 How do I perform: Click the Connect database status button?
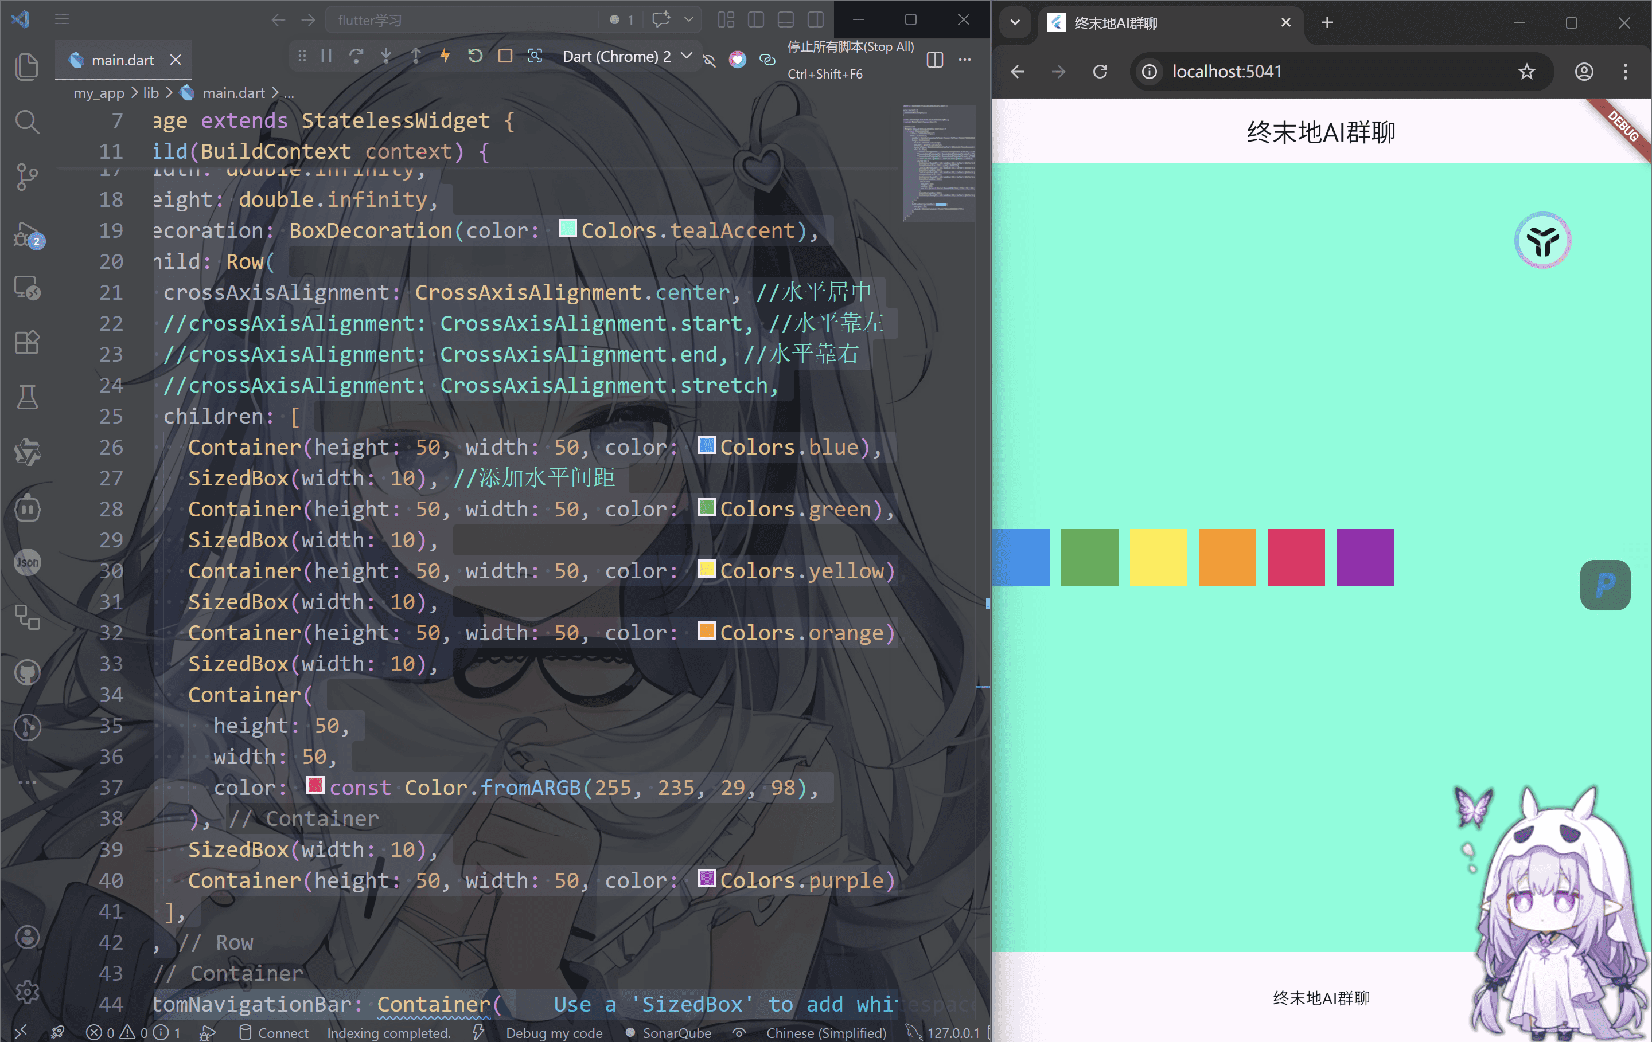click(274, 1032)
